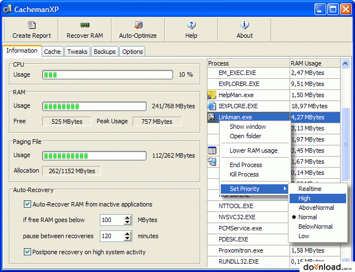Click the 18,97 MBytes RAM value
This screenshot has width=355, height=272.
tap(310, 106)
